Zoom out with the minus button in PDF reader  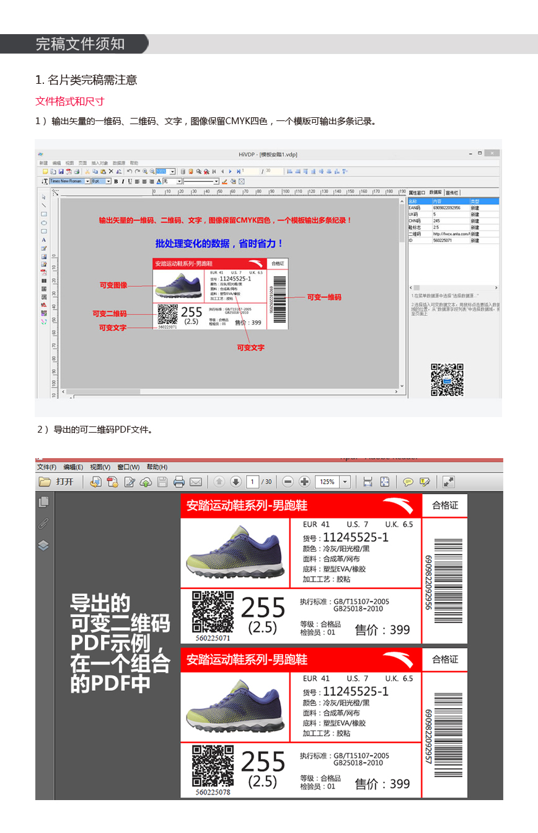click(x=288, y=482)
